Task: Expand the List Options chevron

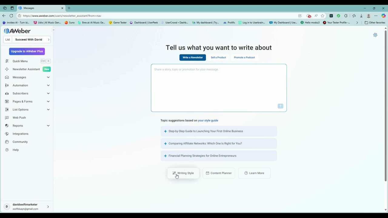Action: point(48,110)
